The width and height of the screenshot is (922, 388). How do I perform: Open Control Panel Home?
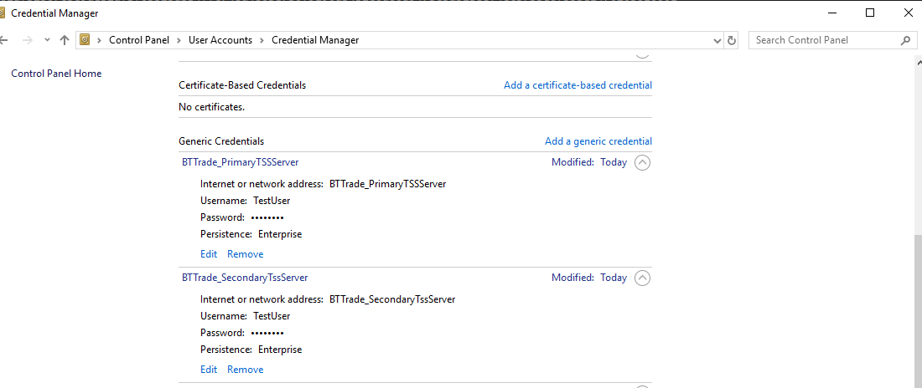(x=56, y=74)
